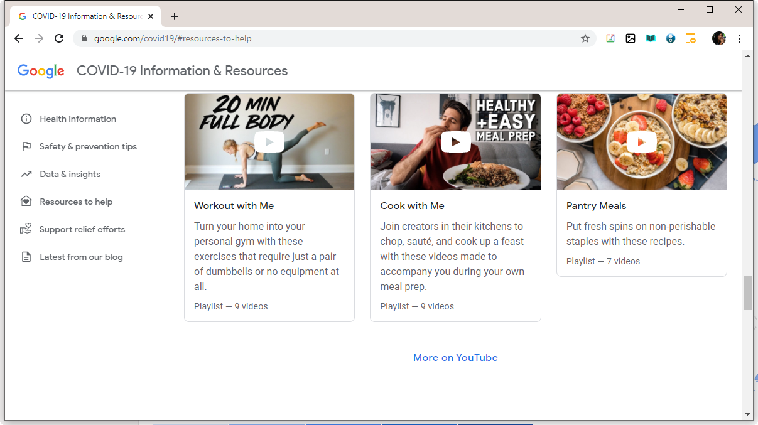Minimize the Chrome window
This screenshot has width=758, height=425.
point(681,9)
